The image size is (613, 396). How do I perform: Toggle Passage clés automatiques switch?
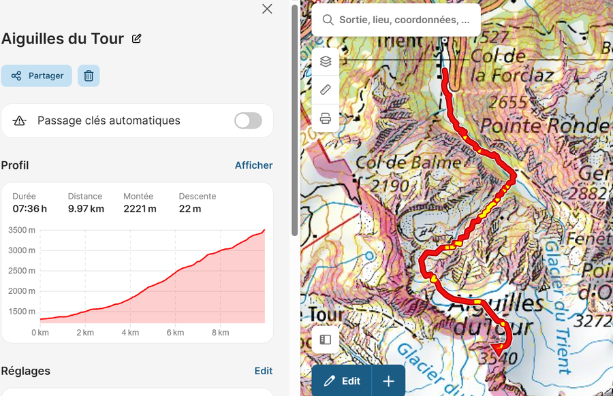[248, 120]
